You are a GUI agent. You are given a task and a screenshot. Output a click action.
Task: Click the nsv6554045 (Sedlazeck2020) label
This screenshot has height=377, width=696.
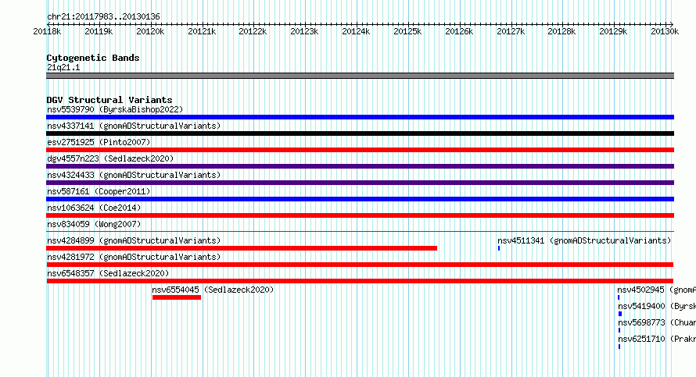click(x=213, y=290)
